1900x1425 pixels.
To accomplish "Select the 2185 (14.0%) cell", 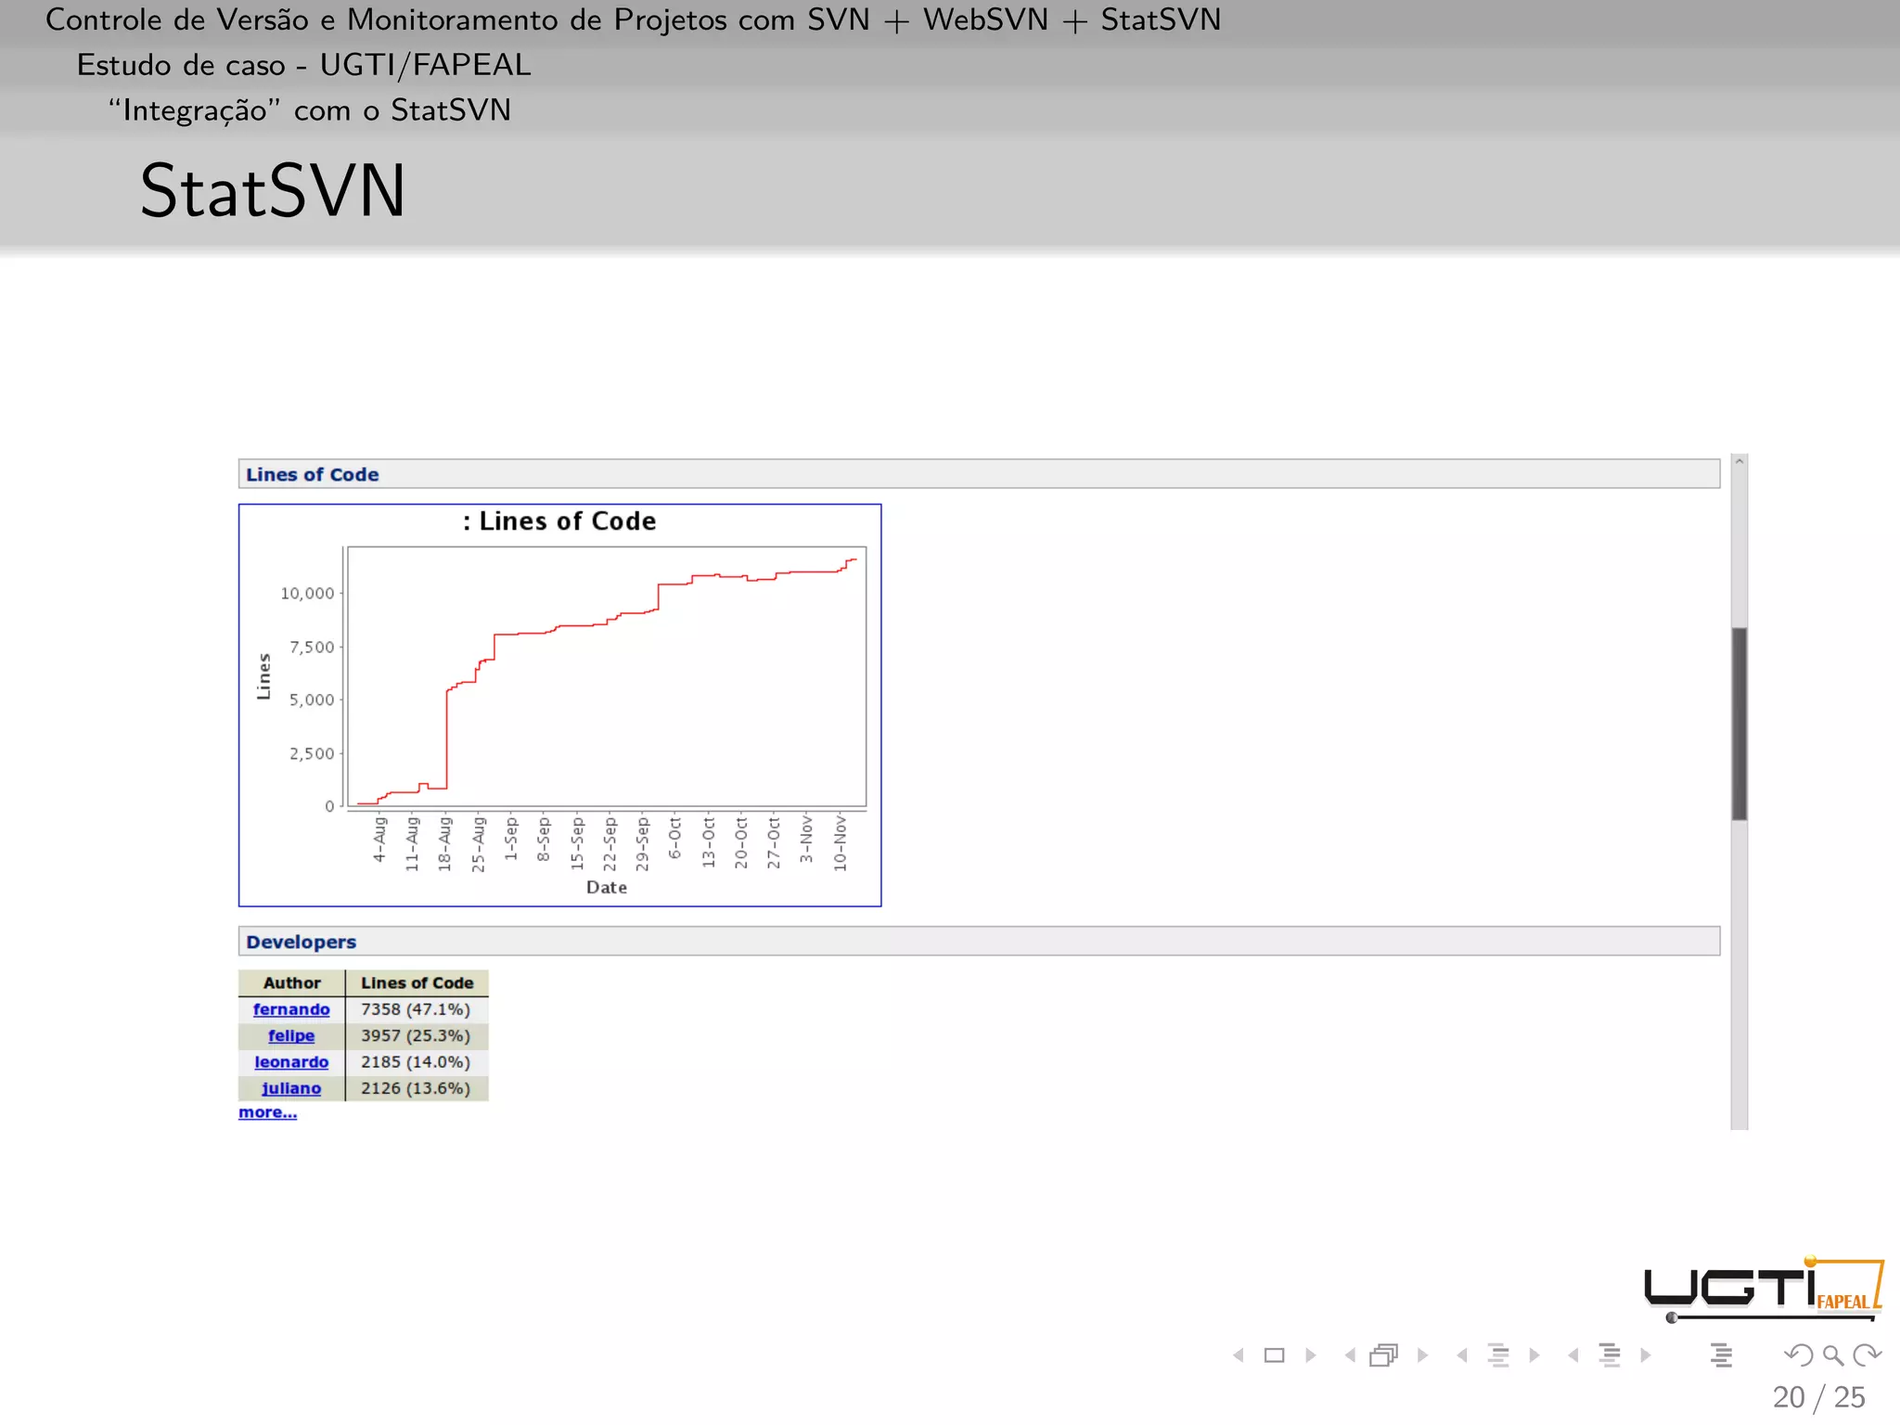I will [417, 1062].
